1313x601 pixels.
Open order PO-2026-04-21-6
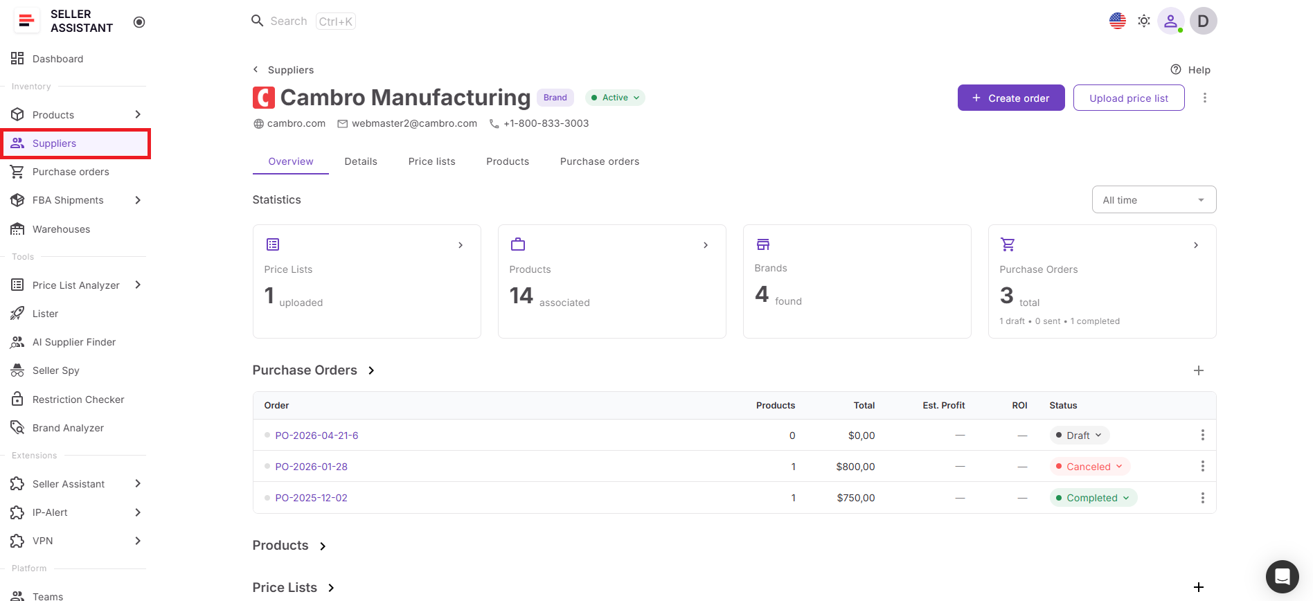pyautogui.click(x=316, y=436)
